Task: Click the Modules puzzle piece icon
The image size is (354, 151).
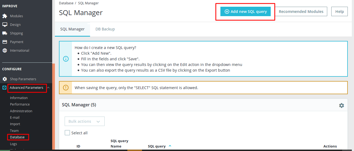Action: 5,16
